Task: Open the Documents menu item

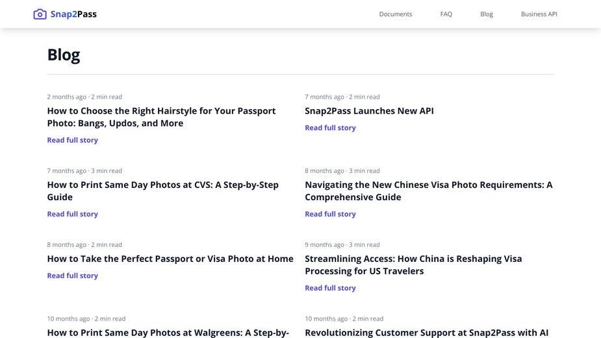Action: (x=396, y=14)
